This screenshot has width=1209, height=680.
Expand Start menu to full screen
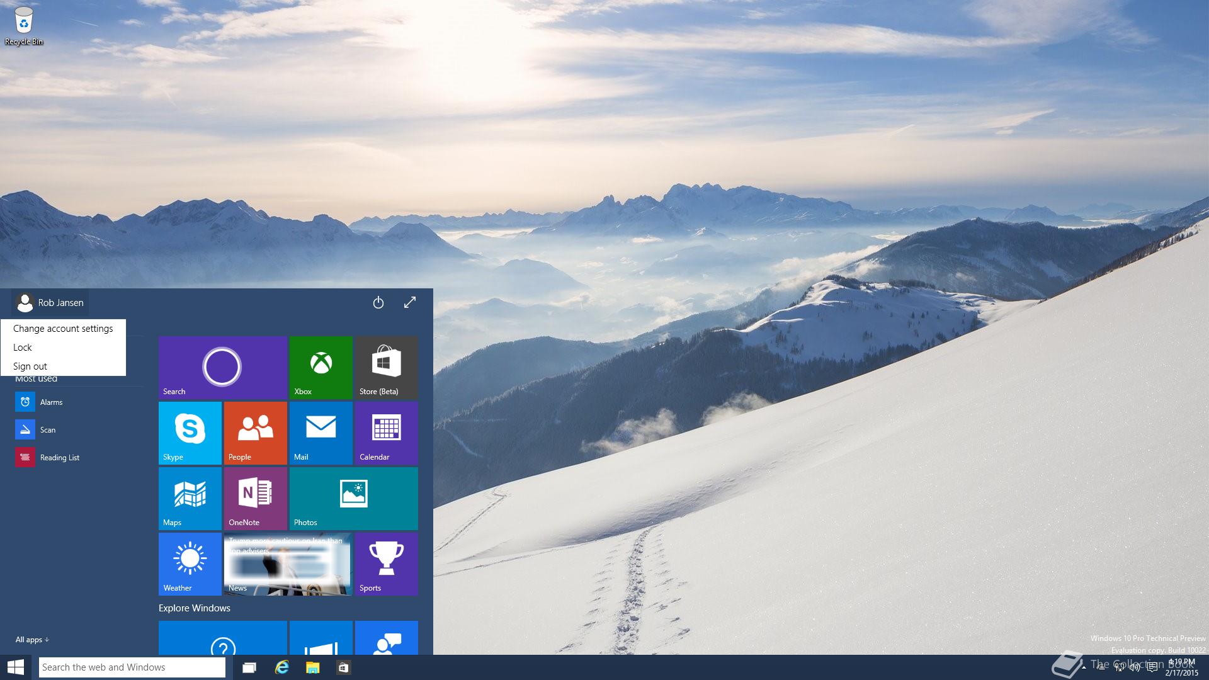[x=410, y=303]
